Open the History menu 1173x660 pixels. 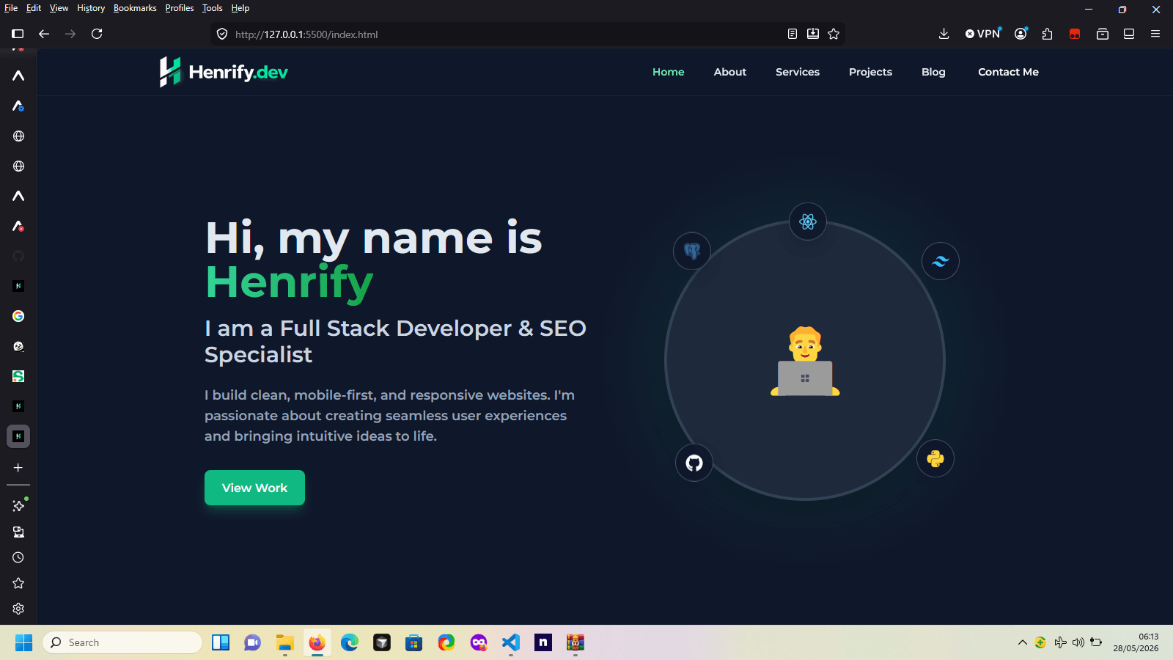[x=91, y=8]
